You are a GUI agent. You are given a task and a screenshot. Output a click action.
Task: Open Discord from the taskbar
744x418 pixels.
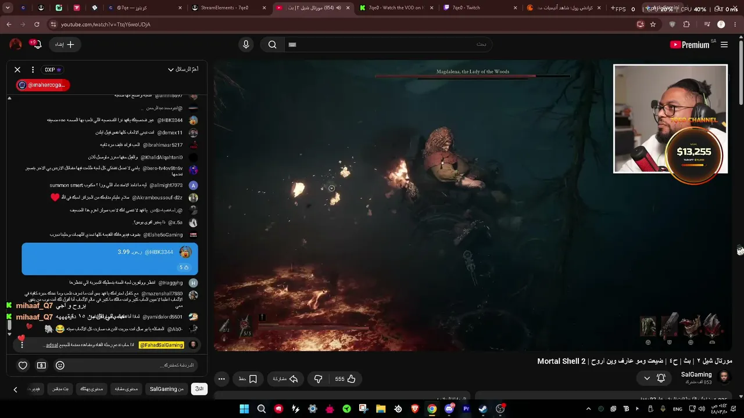(449, 409)
